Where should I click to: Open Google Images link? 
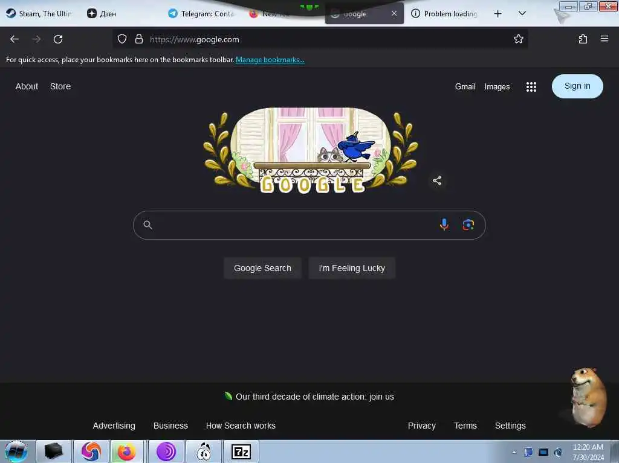point(497,86)
